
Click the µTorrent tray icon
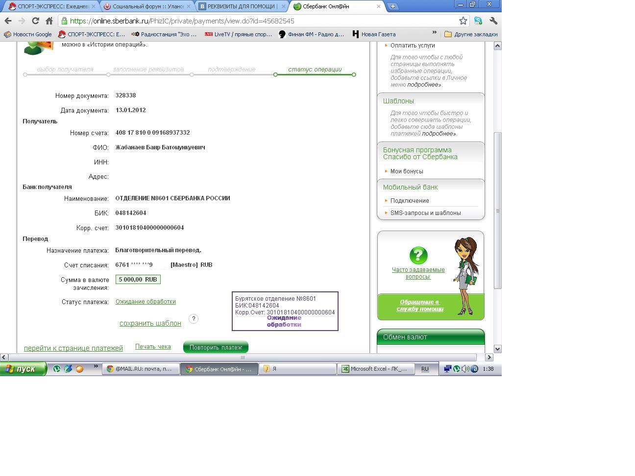[457, 369]
